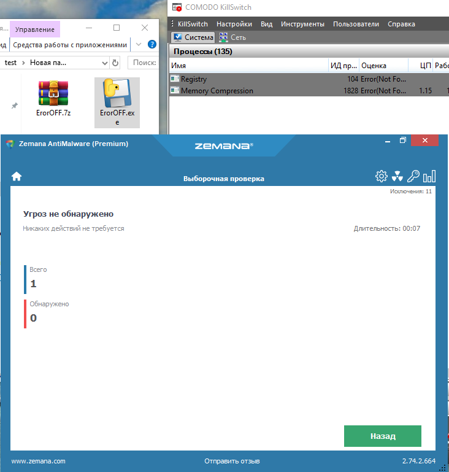Sort processes by Имя column
This screenshot has width=449, height=472.
pyautogui.click(x=248, y=66)
